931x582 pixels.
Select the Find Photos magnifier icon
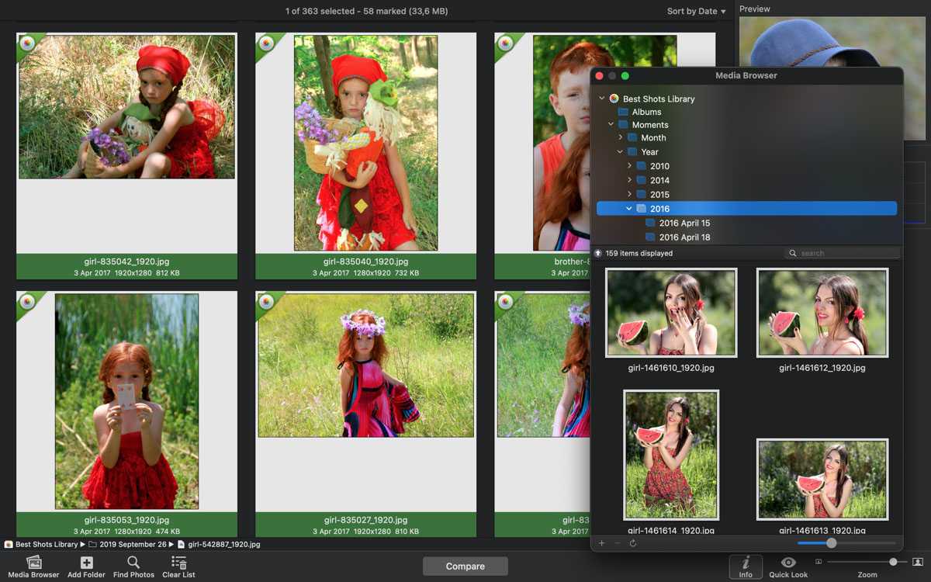(x=133, y=563)
